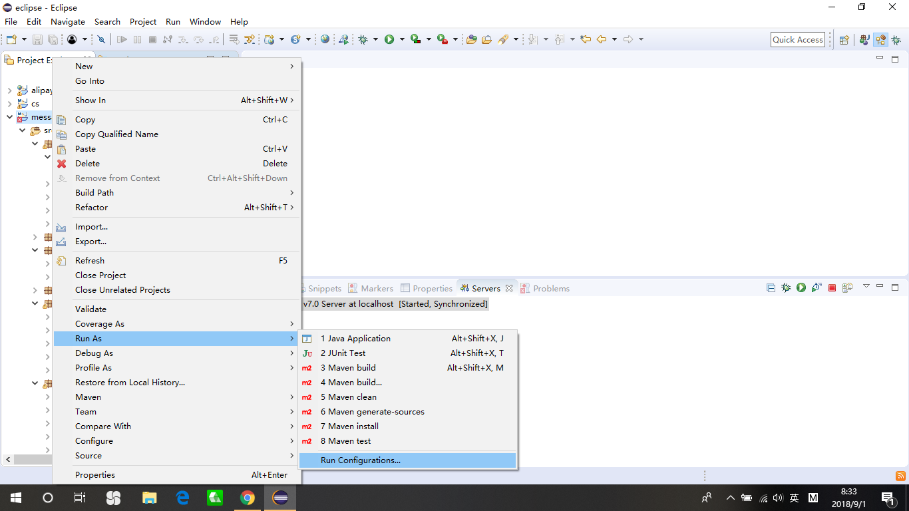
Task: Switch to the Java EE perspective icon
Action: [880, 40]
